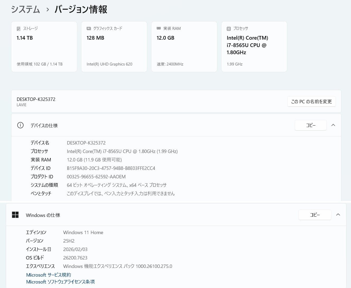
Task: Click the 使用領域 102 GB storage usage text
Action: (40, 64)
